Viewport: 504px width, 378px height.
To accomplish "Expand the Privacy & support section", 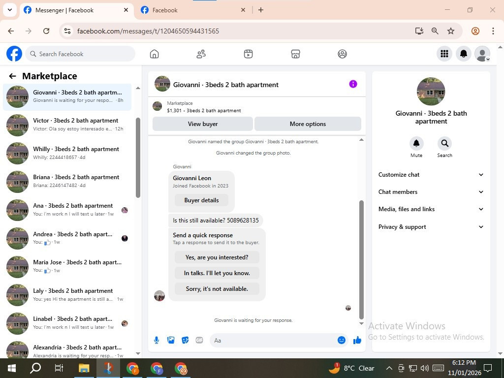I will (431, 226).
